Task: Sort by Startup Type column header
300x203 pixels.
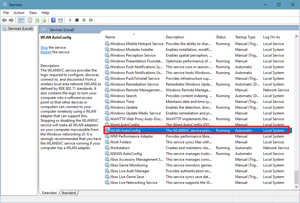Action: [x=247, y=37]
